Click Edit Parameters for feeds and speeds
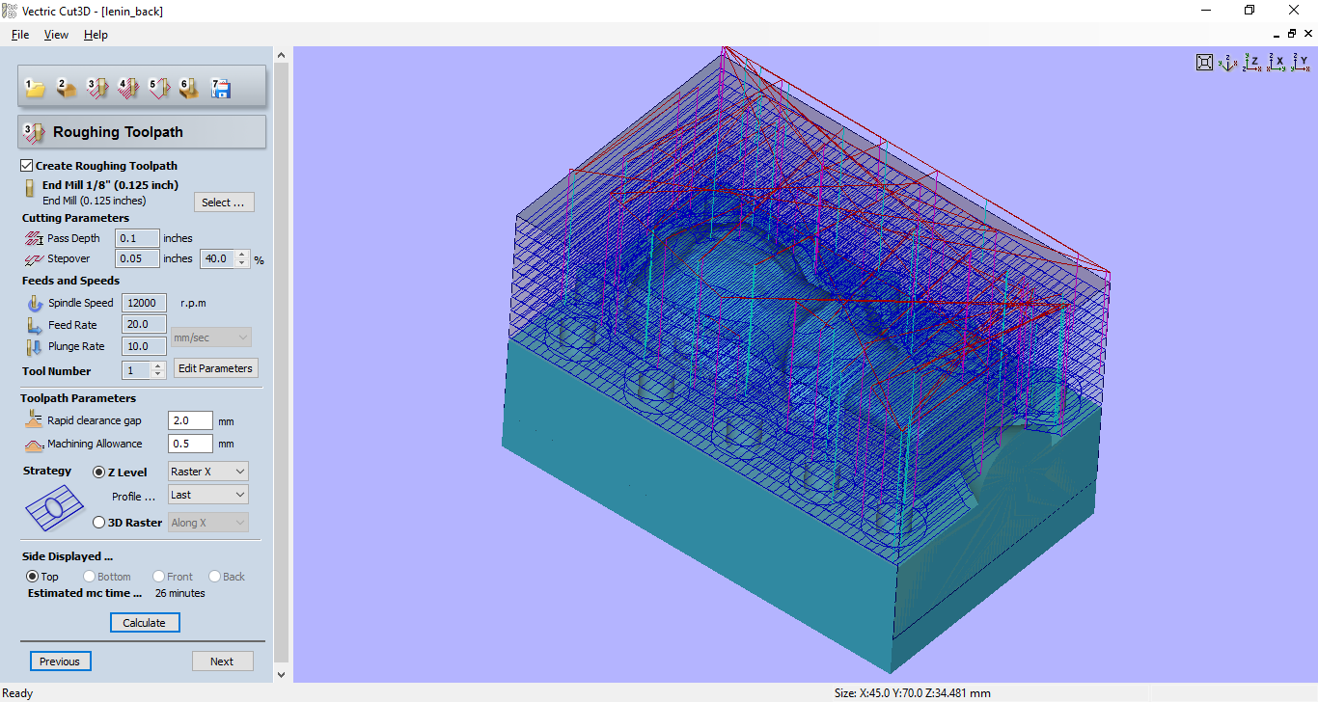The image size is (1318, 702). [x=215, y=367]
